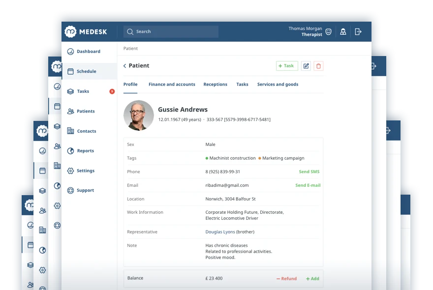The width and height of the screenshot is (433, 290).
Task: Open the Patients sidebar item
Action: coord(89,111)
